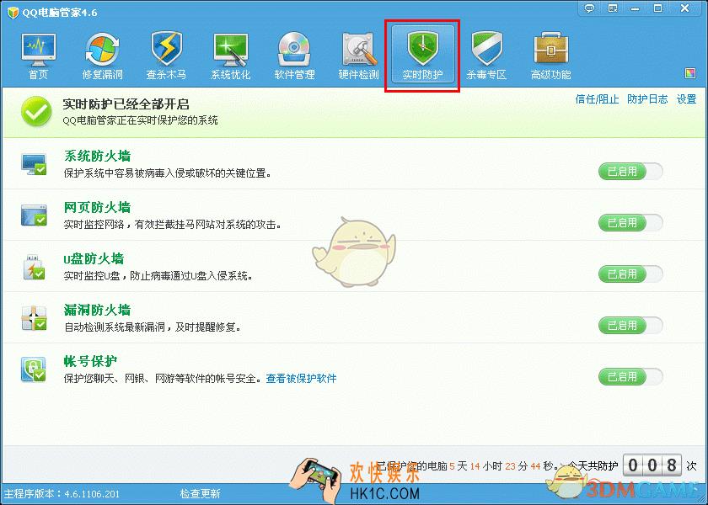This screenshot has height=505, width=708.
Task: Select 实时防护 real-time protection tab
Action: [422, 55]
